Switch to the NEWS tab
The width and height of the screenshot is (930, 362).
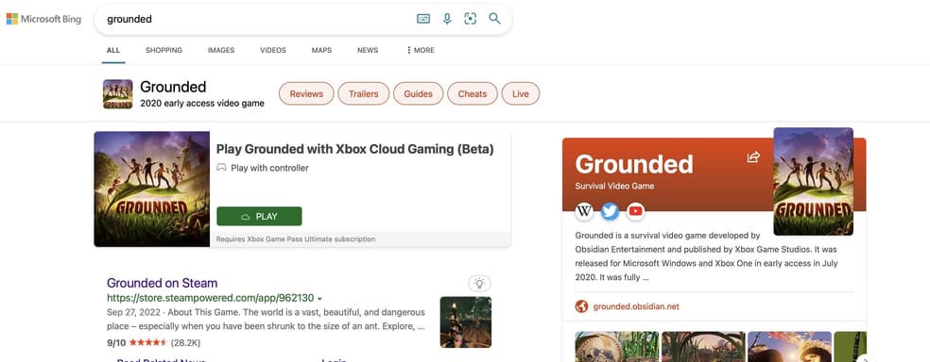368,50
